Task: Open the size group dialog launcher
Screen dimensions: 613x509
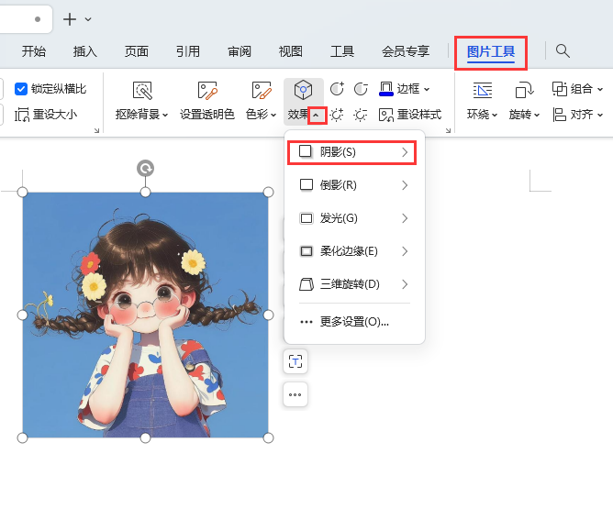Action: [x=96, y=130]
